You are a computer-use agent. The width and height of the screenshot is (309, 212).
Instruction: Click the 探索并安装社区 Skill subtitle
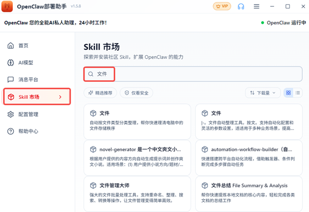click(133, 57)
